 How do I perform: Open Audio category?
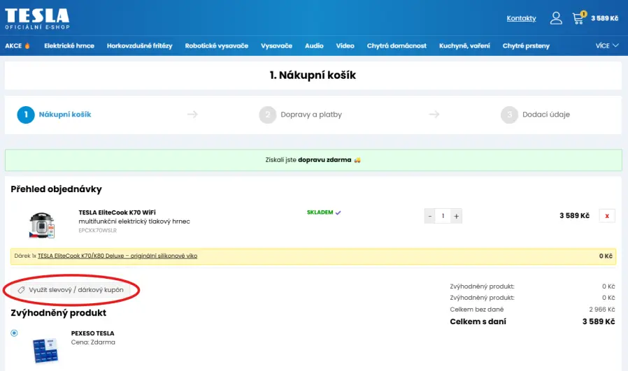point(314,45)
